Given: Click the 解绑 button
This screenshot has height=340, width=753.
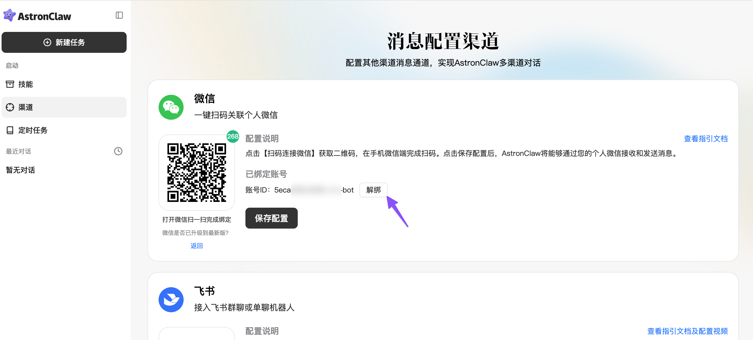Looking at the screenshot, I should click(x=373, y=190).
